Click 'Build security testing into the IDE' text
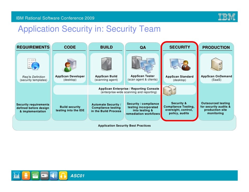This screenshot has height=192, width=249. [x=70, y=109]
